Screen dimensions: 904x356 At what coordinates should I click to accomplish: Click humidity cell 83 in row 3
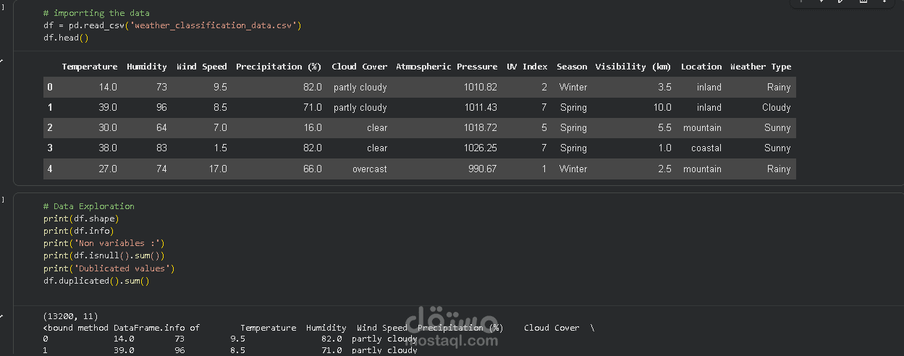pos(161,148)
